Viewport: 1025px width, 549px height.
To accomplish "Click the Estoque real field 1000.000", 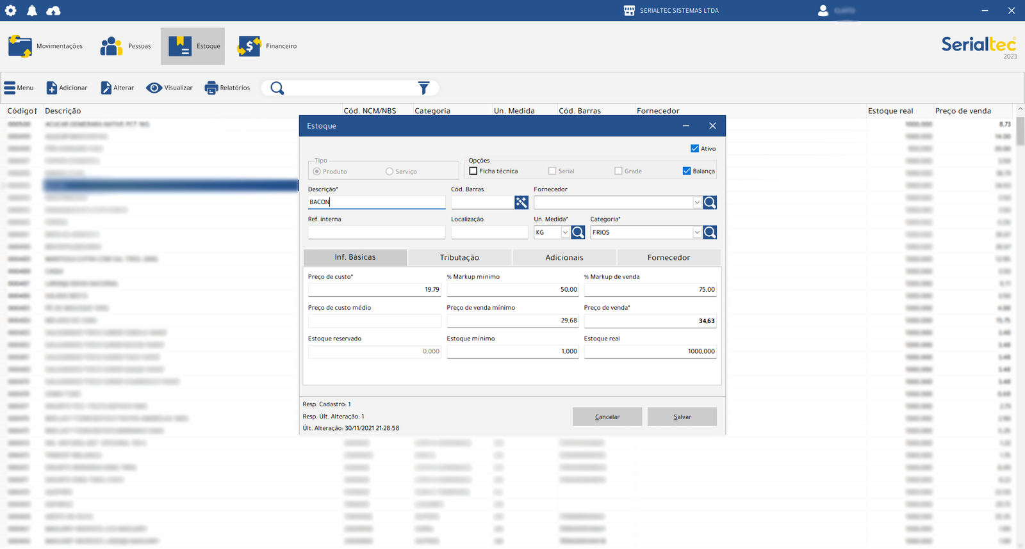I will 650,351.
